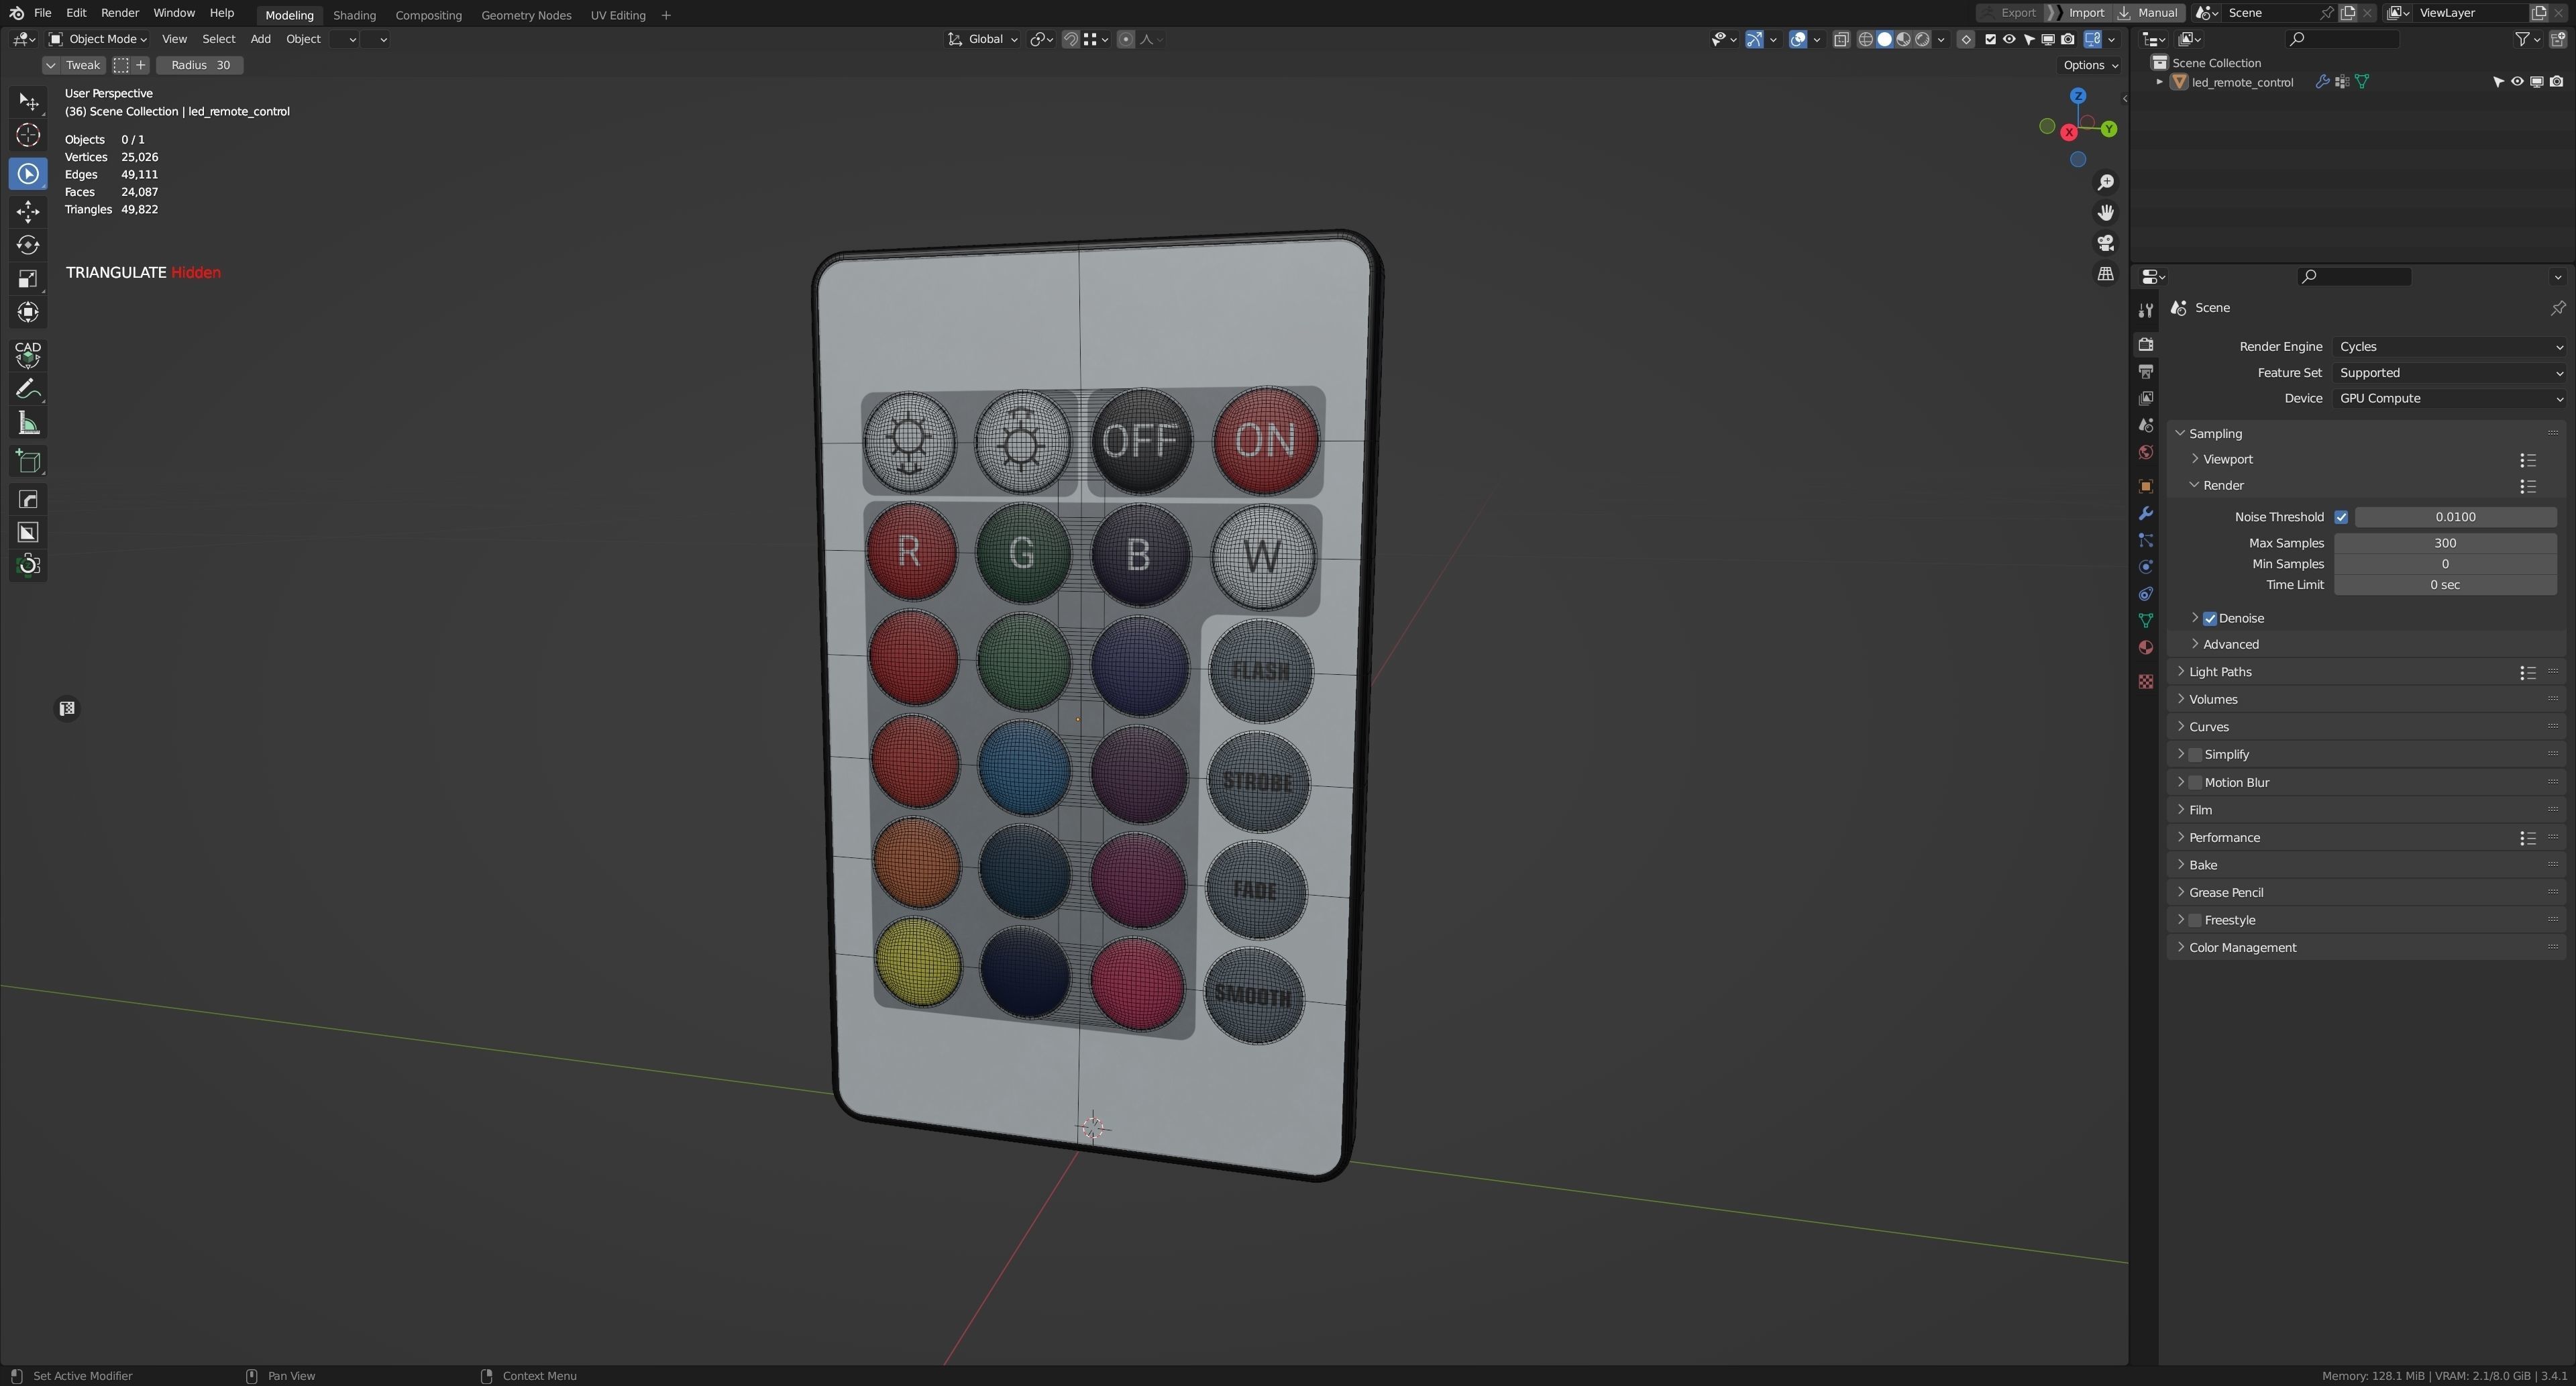The width and height of the screenshot is (2576, 1386).
Task: Select the Annotate tool
Action: click(x=27, y=389)
